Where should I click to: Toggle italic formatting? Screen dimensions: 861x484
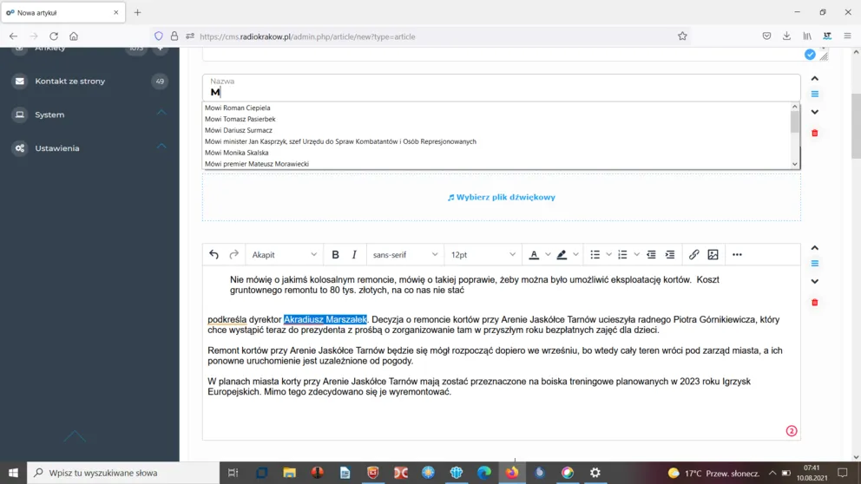point(354,255)
